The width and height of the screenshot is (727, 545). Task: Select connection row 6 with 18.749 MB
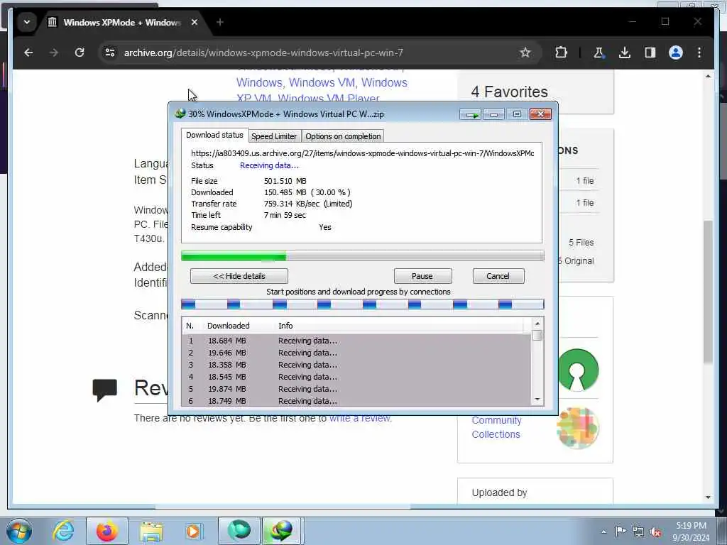356,401
